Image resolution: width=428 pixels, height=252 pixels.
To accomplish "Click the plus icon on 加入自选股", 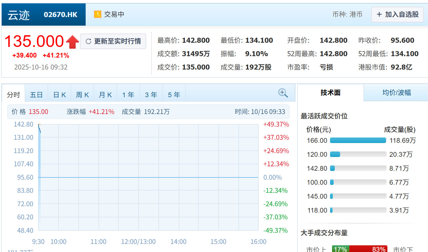I will tap(380, 15).
